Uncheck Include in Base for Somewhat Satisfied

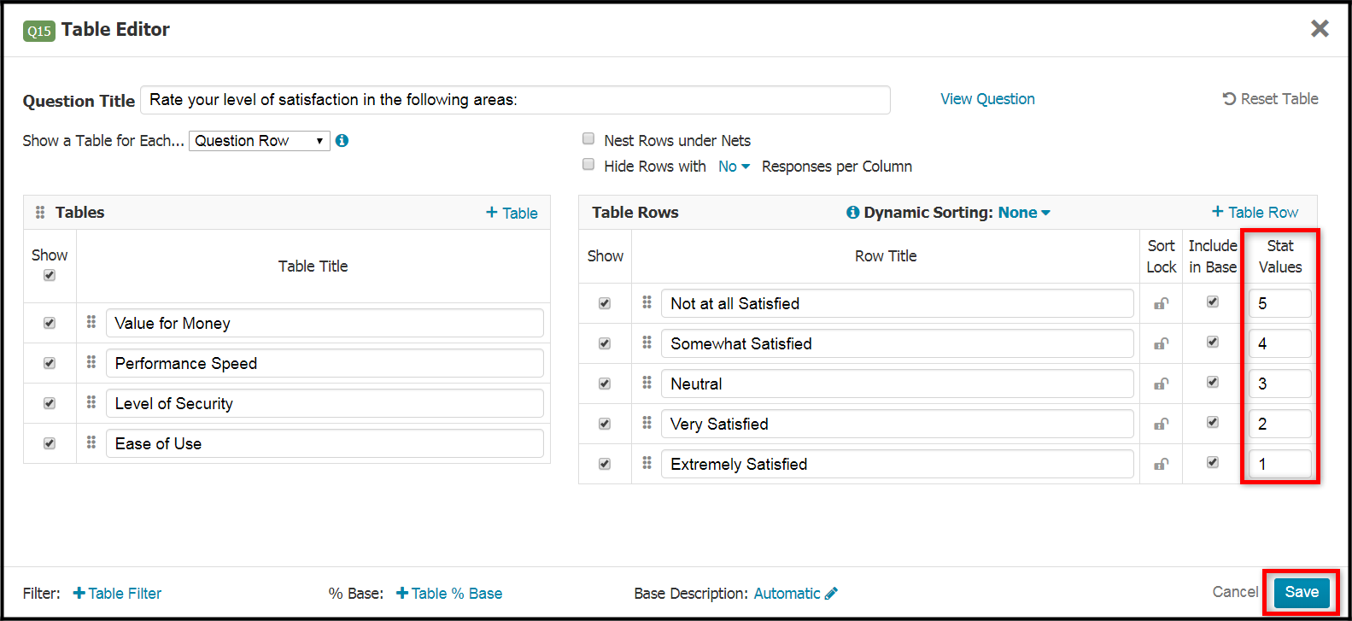pos(1213,342)
